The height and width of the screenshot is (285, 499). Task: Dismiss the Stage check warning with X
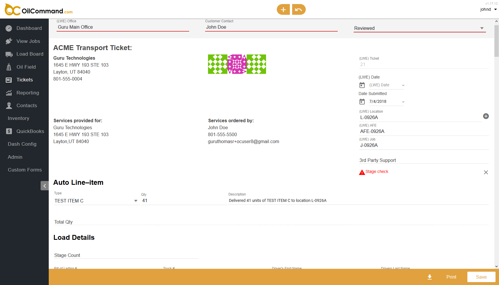point(486,172)
